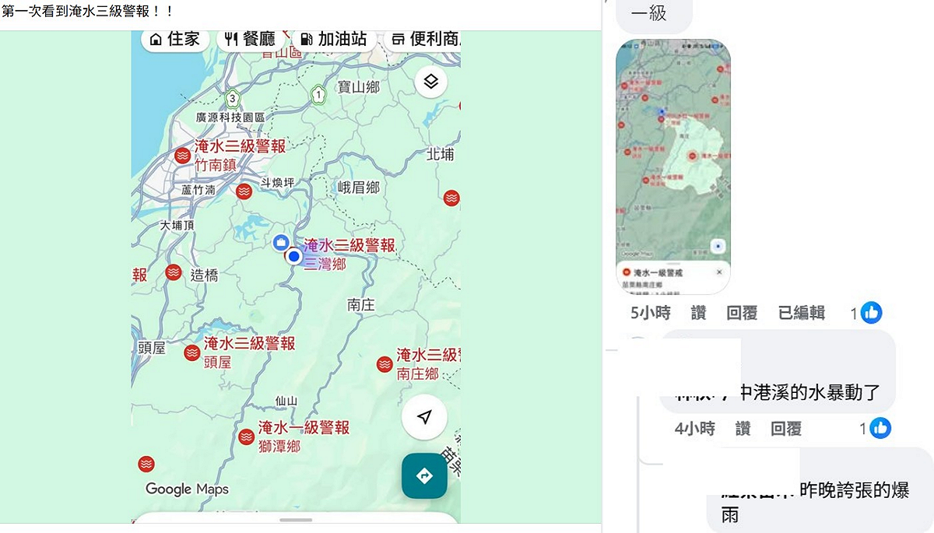Click the 淹水三級警報 三灣鄉 label

(x=349, y=254)
